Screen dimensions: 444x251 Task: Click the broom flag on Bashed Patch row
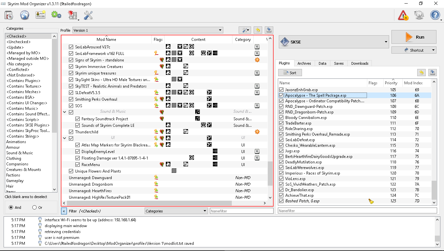371,201
